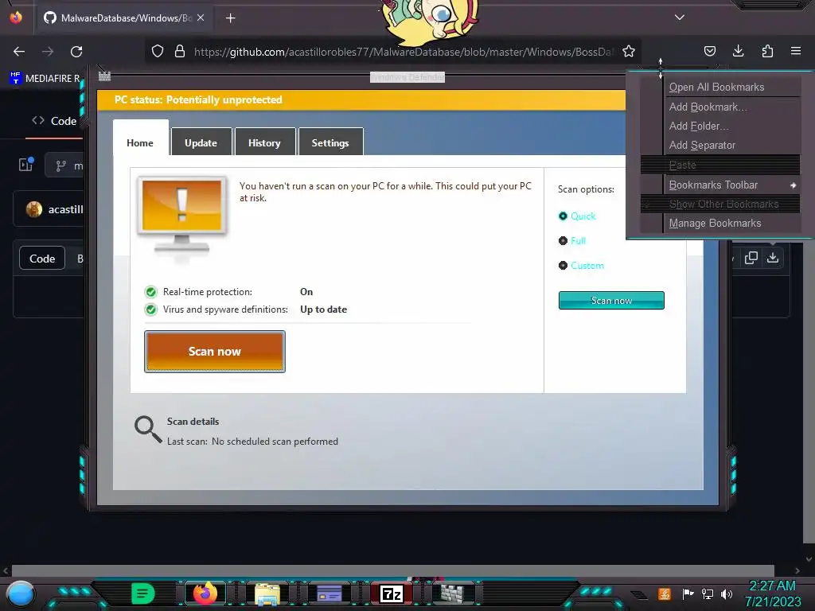This screenshot has width=815, height=611.
Task: Reload the GitHub page
Action: 76,52
